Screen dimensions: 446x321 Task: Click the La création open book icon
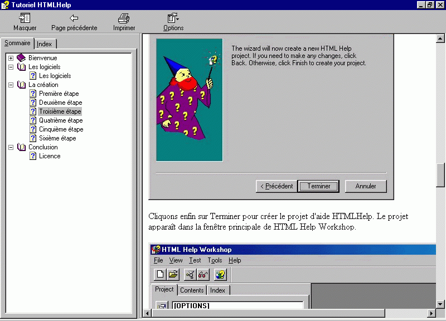21,85
